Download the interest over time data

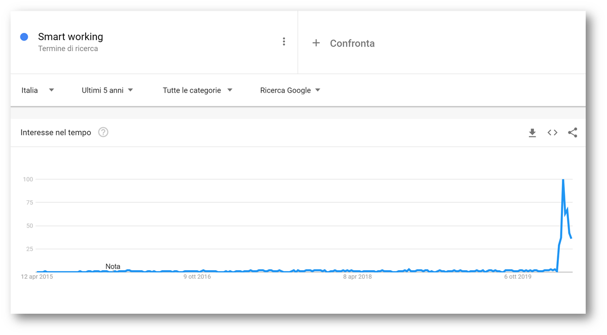coord(532,133)
